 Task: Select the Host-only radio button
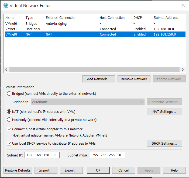coord(9,120)
